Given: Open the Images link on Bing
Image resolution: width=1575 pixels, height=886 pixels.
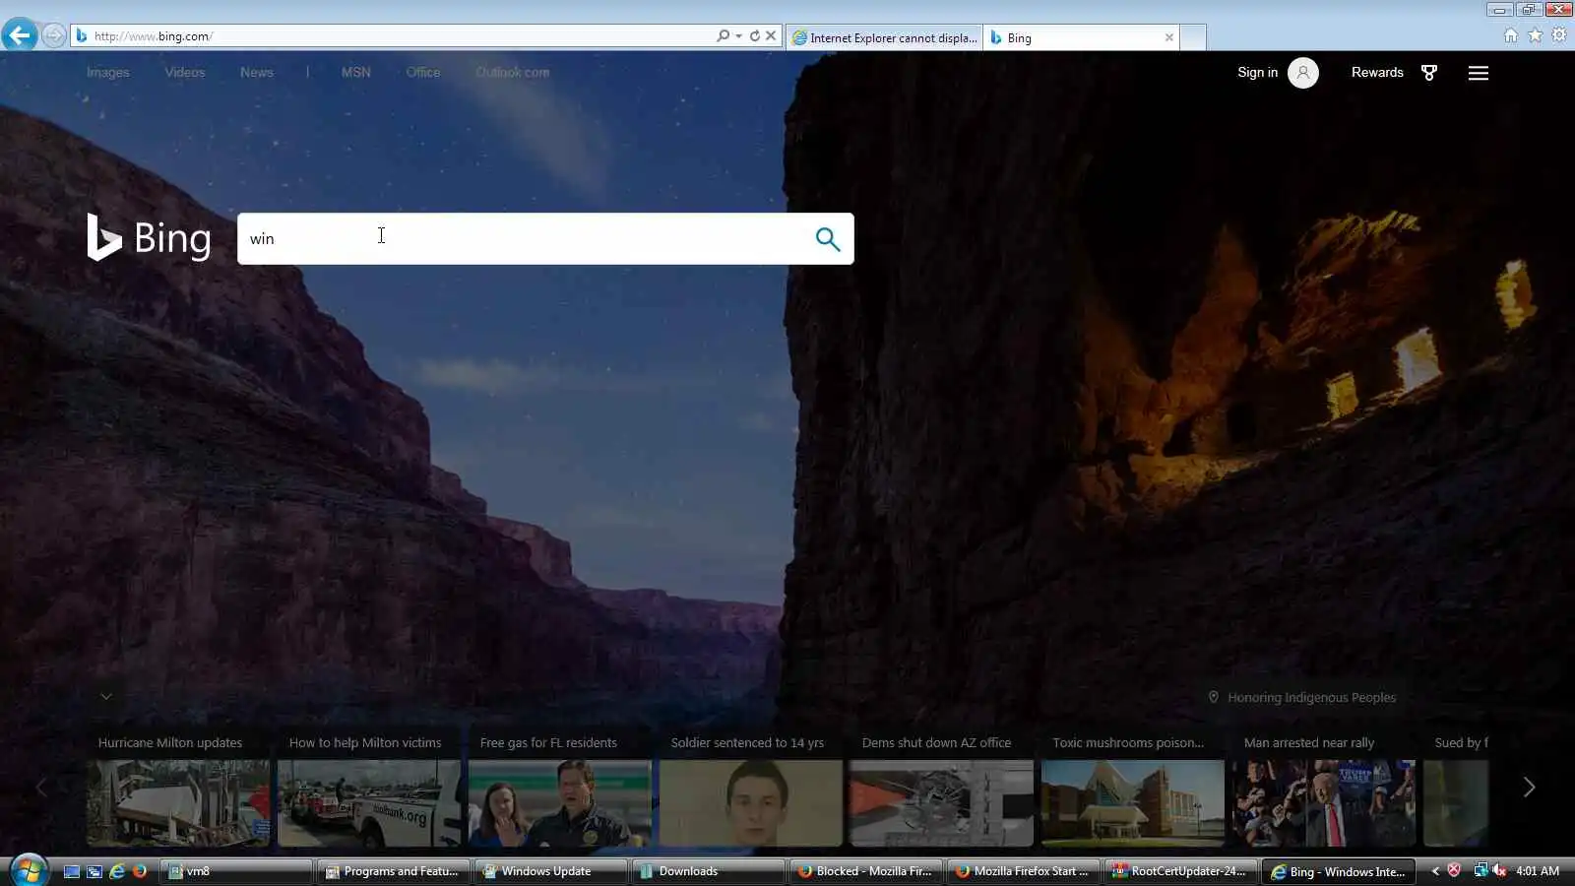Looking at the screenshot, I should tap(108, 72).
